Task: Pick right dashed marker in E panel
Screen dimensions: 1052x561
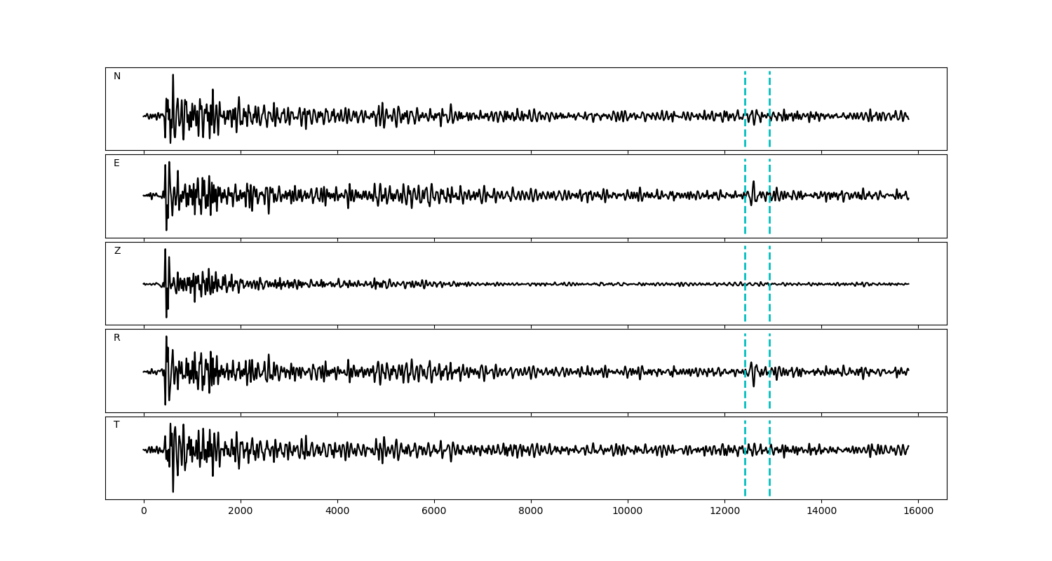Action: [769, 175]
